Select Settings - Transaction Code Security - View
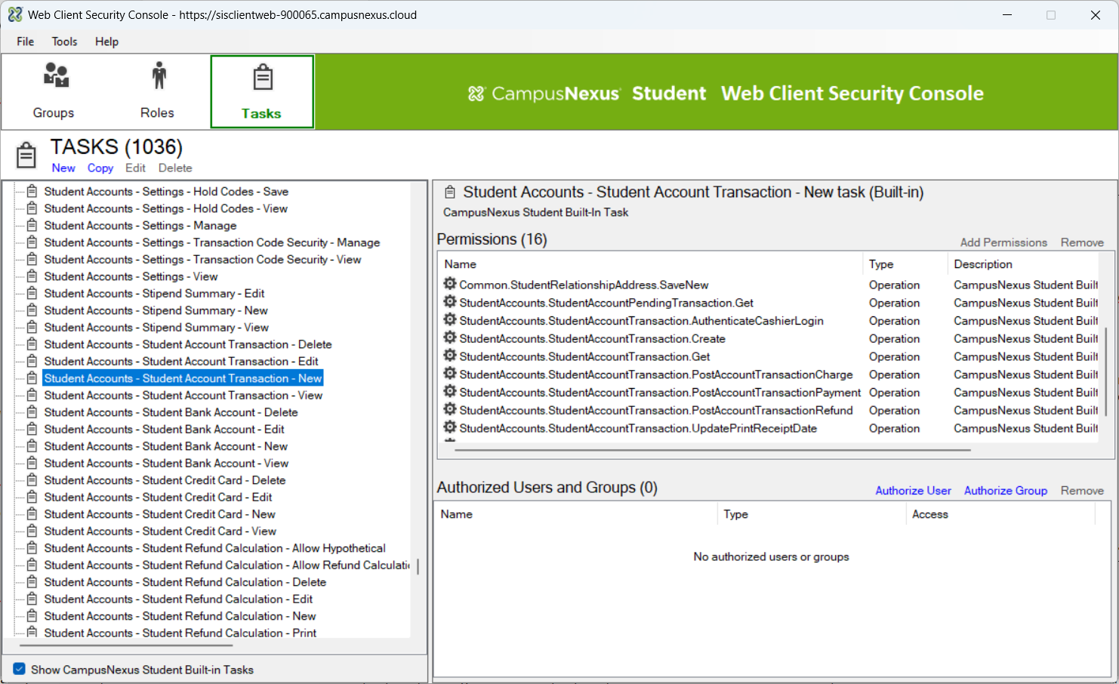The width and height of the screenshot is (1119, 684). click(x=202, y=259)
